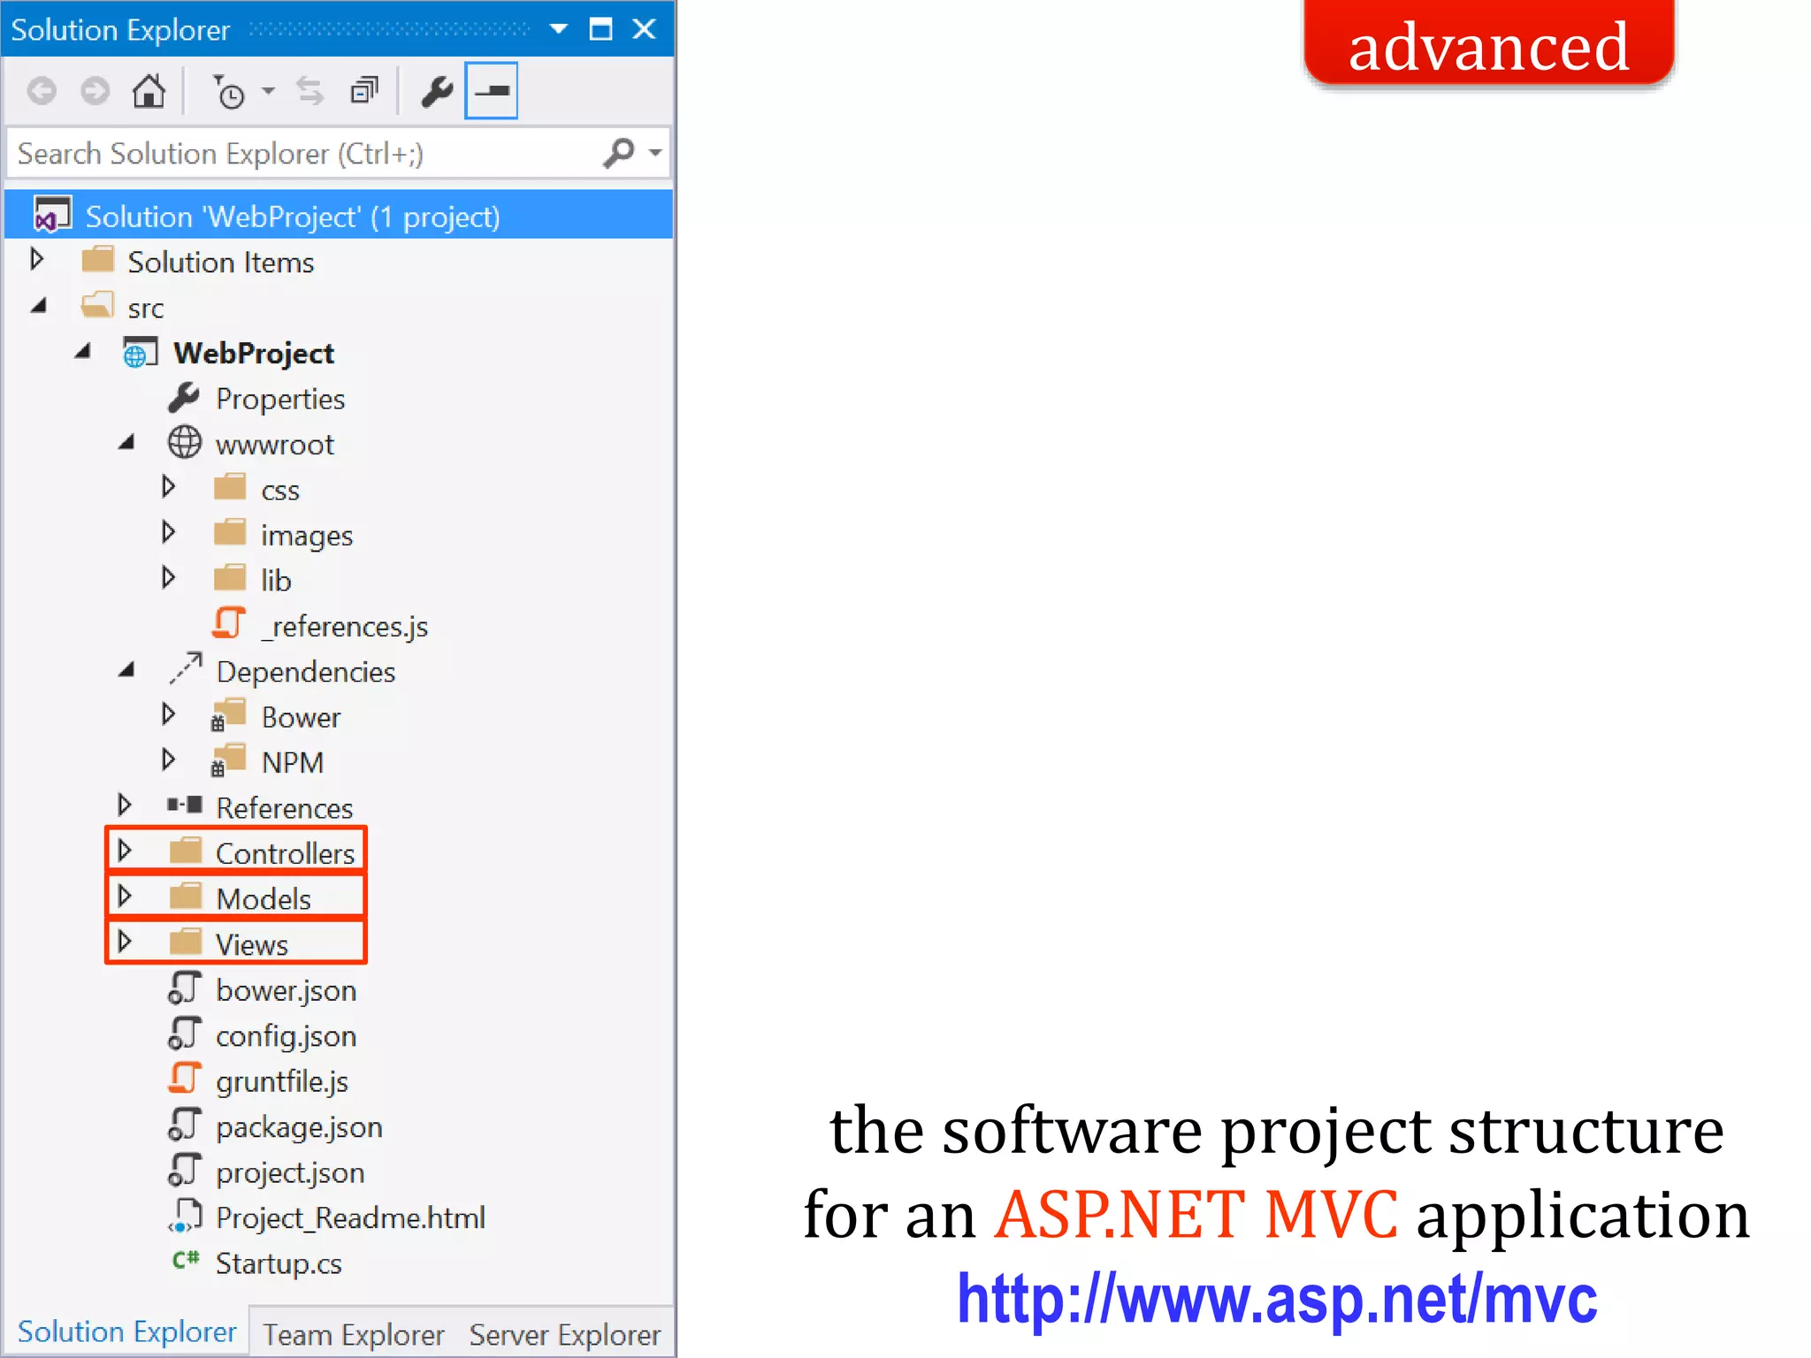1811x1358 pixels.
Task: Open the http://www.asp.net/mvc link
Action: point(1278,1298)
